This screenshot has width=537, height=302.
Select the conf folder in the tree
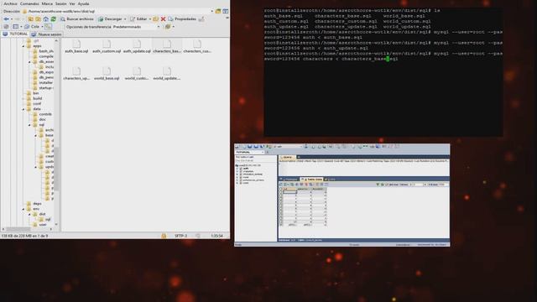pyautogui.click(x=37, y=103)
